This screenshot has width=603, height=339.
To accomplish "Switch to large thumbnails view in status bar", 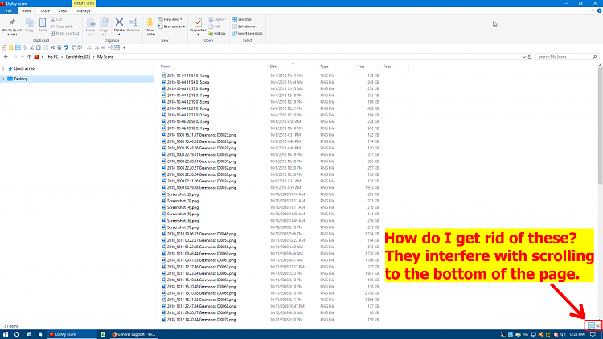I will click(598, 326).
